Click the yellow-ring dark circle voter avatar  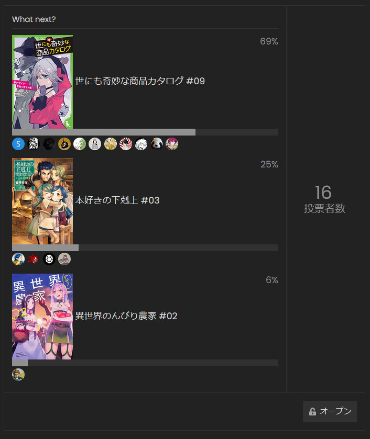(64, 144)
